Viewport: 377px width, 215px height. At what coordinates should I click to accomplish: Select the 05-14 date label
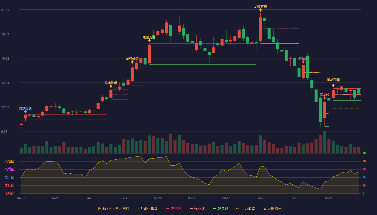coord(124,198)
